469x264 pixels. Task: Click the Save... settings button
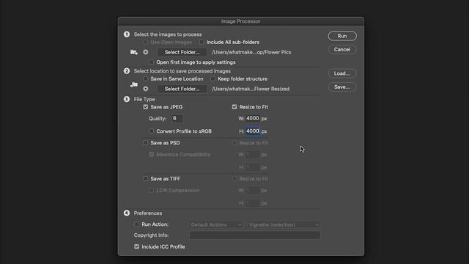click(x=342, y=87)
